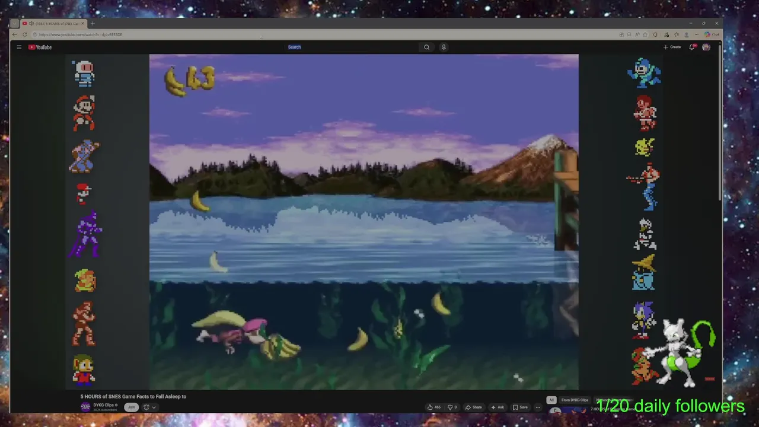Click the zoom magnifier icon in address bar
Viewport: 759px width, 427px height.
tap(629, 34)
